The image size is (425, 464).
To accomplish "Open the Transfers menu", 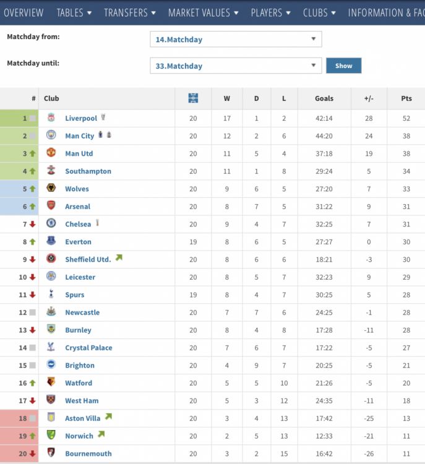I will pyautogui.click(x=130, y=12).
